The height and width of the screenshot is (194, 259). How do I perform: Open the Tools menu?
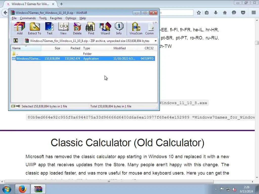43,18
